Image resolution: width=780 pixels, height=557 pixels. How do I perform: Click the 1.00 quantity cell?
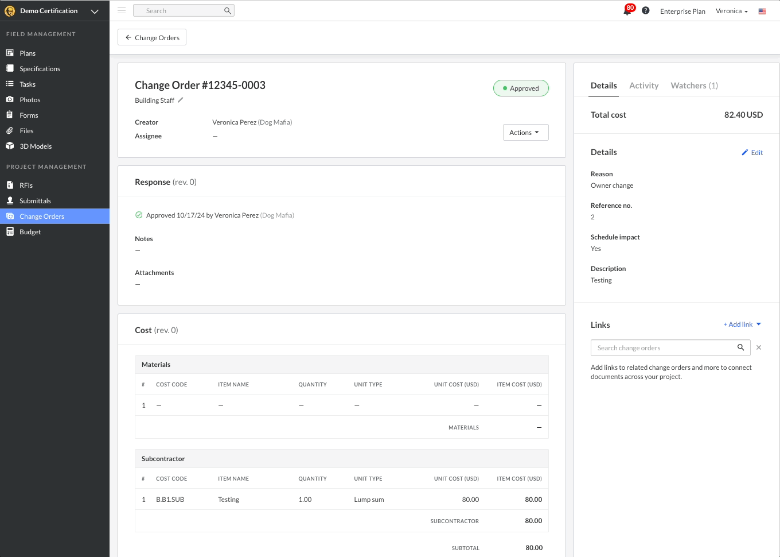(x=305, y=499)
